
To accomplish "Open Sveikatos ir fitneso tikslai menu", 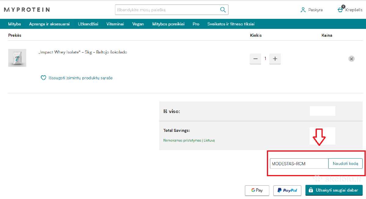I will [231, 24].
